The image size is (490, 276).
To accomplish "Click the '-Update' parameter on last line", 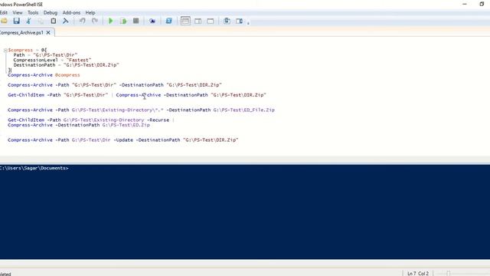I will [x=123, y=140].
